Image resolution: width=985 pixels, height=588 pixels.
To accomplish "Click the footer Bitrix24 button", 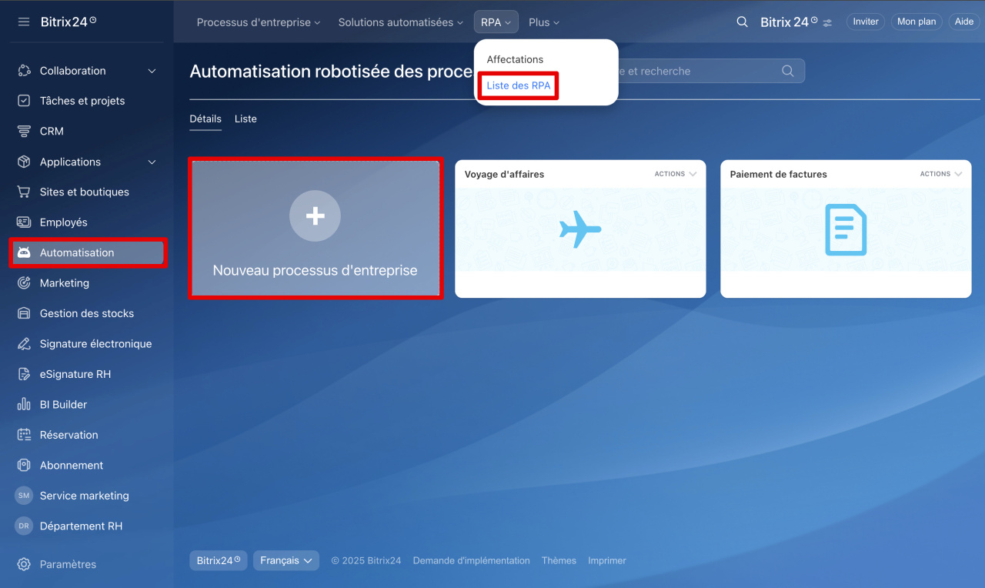I will coord(219,560).
